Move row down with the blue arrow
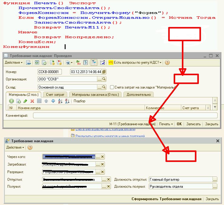This screenshot has height=205, width=224. (x=53, y=101)
